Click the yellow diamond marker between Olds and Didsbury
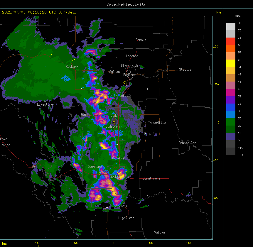253x247 pixels. [x=114, y=122]
